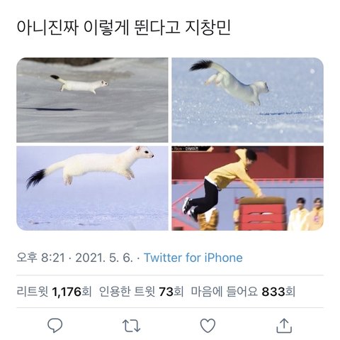Click the stoat's black tail tip, bottom-left photo
This screenshot has width=340, height=340.
click(x=36, y=179)
